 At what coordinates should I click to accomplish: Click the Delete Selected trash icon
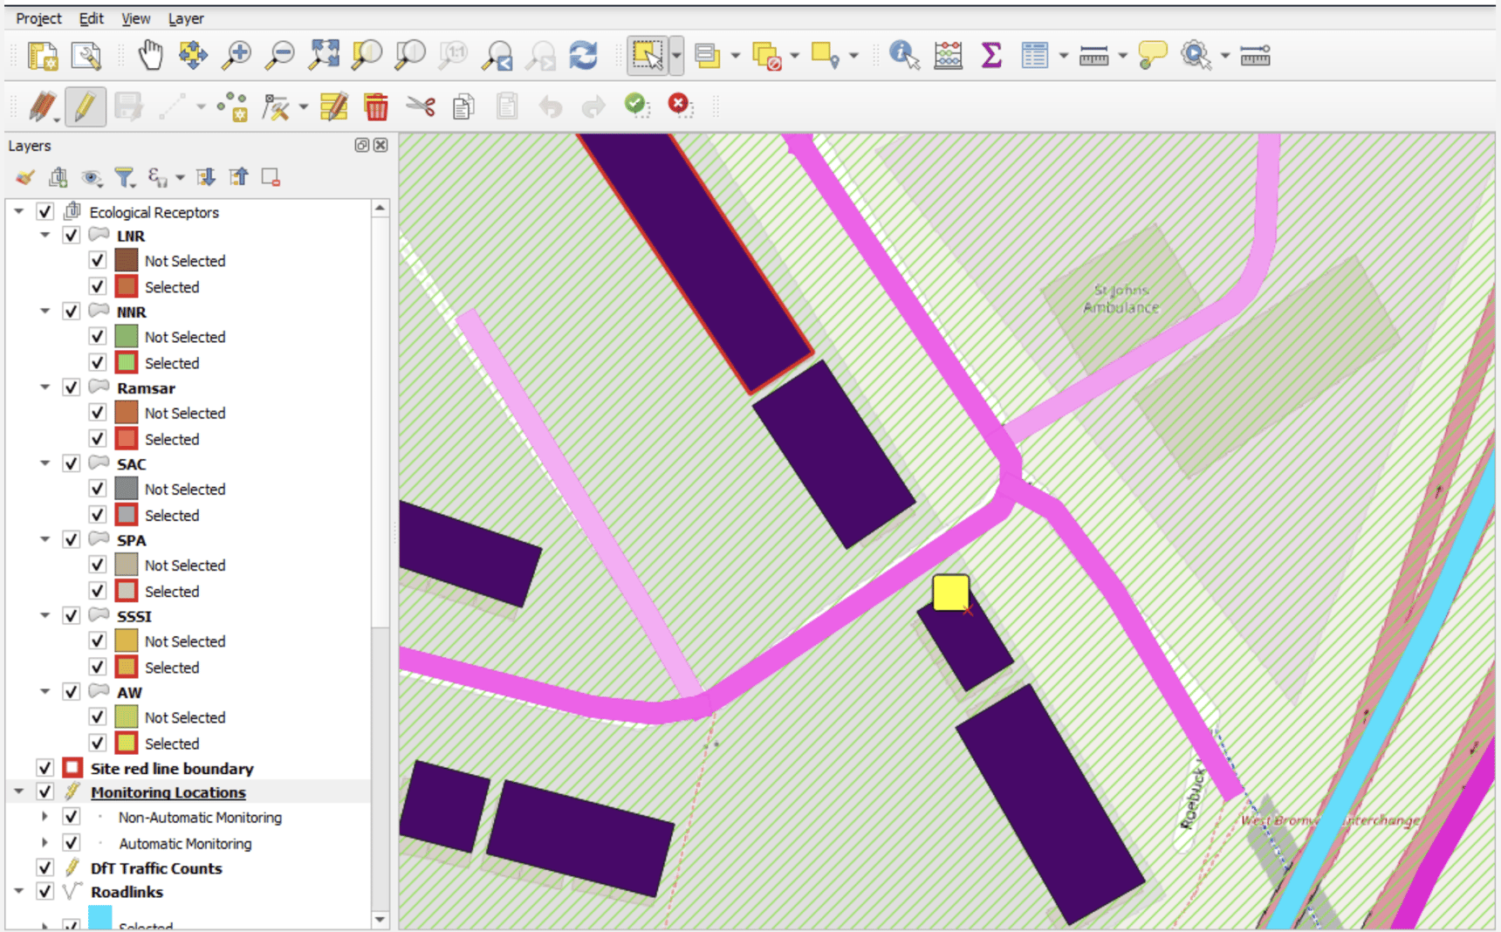coord(375,106)
